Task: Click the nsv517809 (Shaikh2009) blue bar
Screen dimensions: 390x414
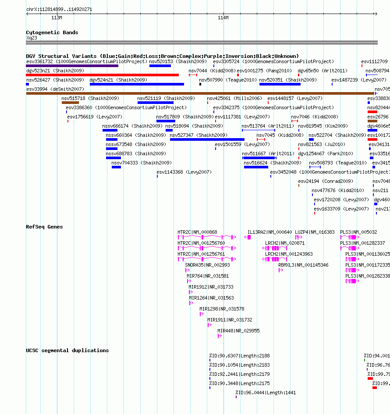Action: tap(166, 121)
